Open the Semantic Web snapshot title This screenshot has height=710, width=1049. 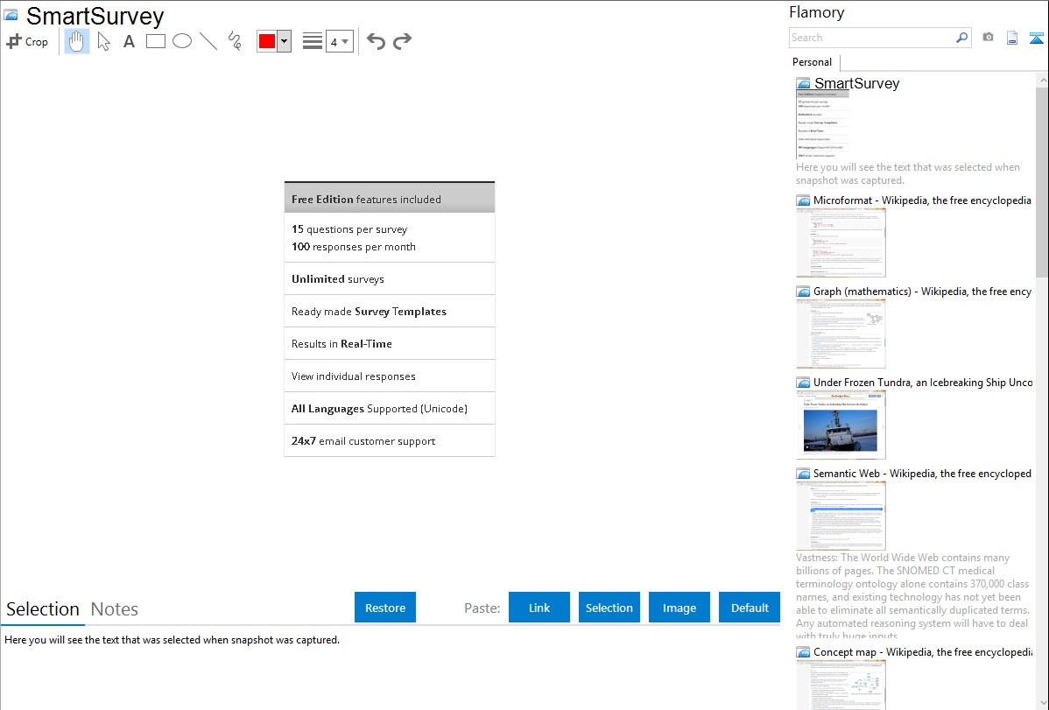point(922,473)
